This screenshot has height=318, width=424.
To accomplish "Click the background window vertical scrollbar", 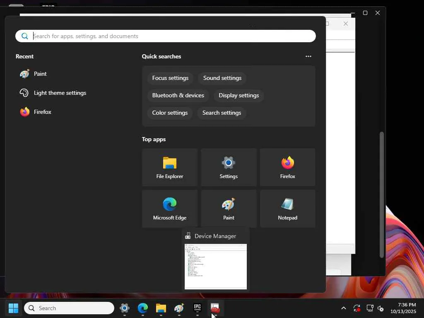I will (381, 195).
